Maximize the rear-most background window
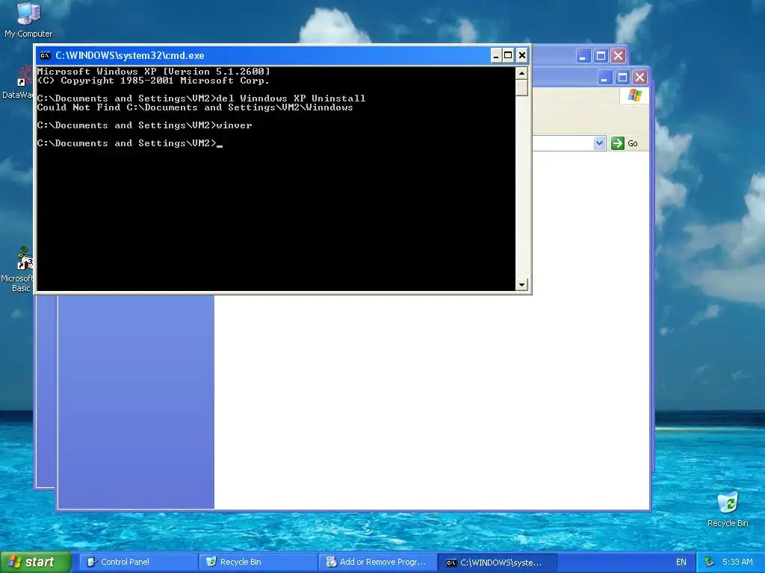 tap(601, 56)
